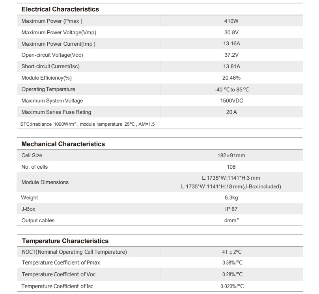
Task: Click the 410W maximum power value
Action: point(231,21)
